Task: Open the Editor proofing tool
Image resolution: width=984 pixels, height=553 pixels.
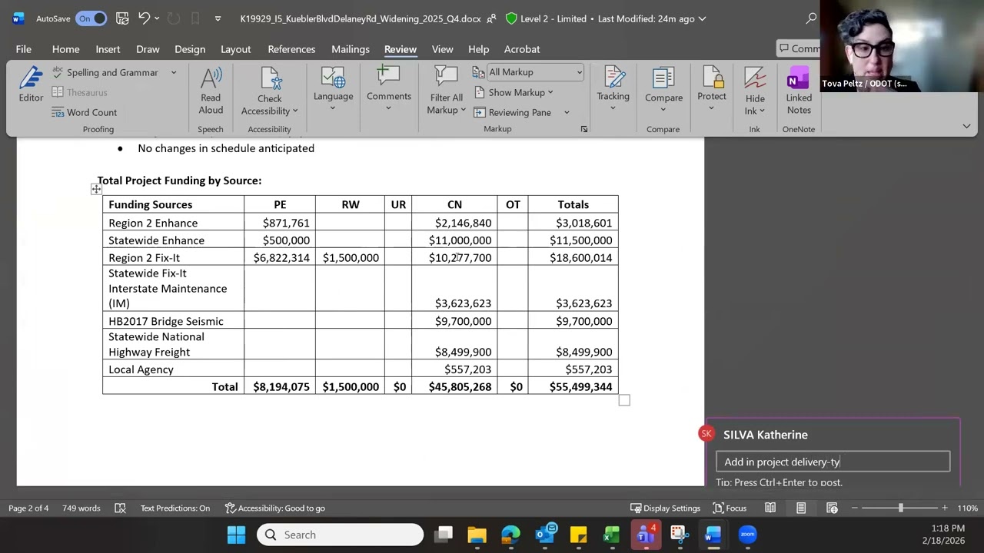Action: click(x=31, y=84)
